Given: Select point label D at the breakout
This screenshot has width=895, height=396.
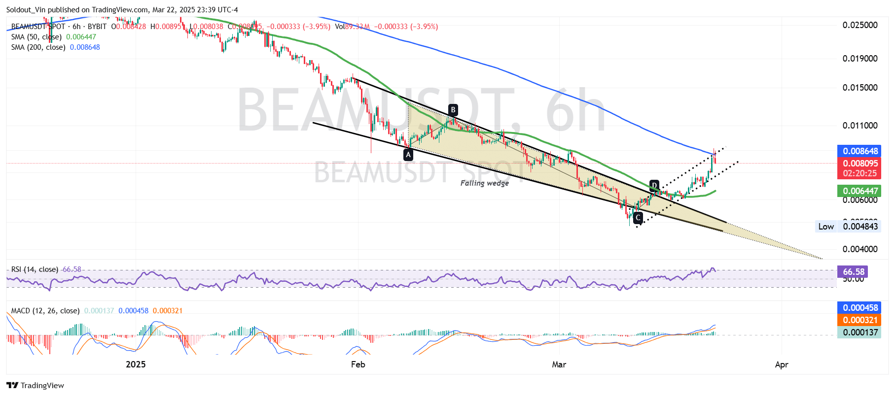Looking at the screenshot, I should pyautogui.click(x=654, y=186).
